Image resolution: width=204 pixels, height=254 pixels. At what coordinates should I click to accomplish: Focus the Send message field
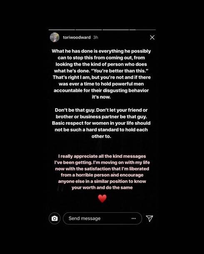102,218
